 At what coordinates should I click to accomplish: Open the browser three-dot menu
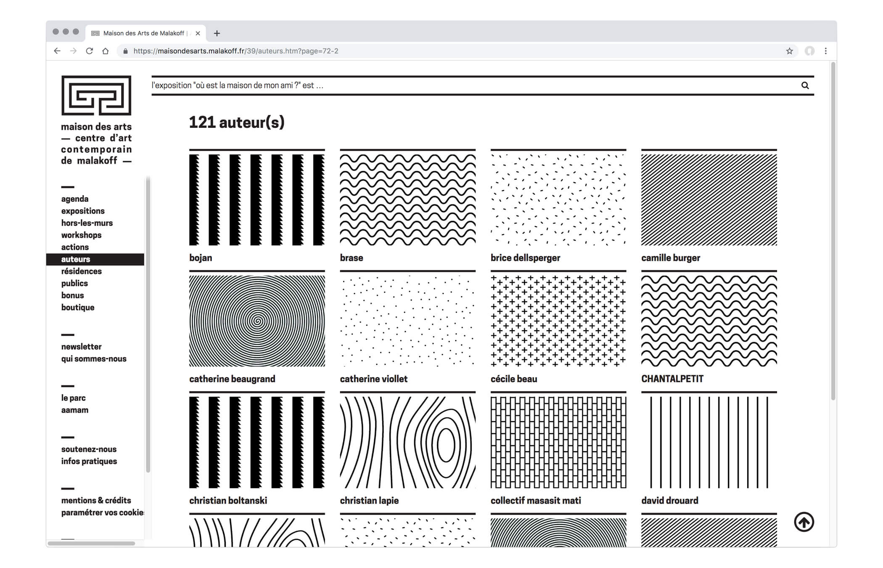pos(825,51)
